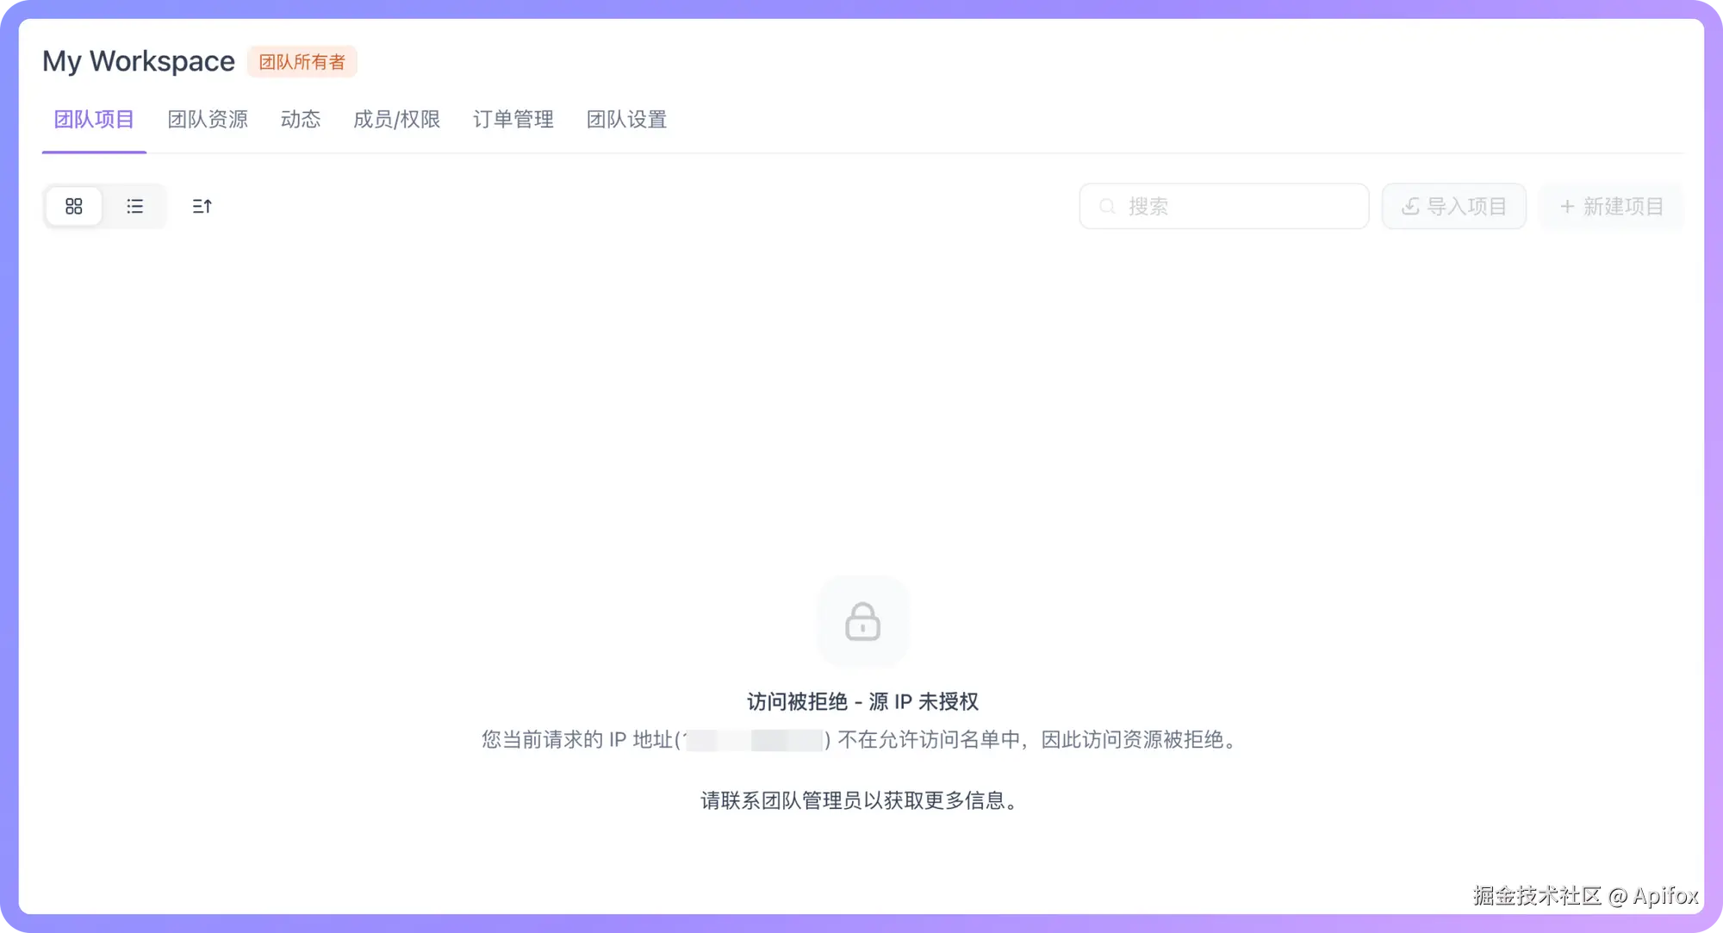Click the My Workspace team title
1723x933 pixels.
(x=139, y=61)
